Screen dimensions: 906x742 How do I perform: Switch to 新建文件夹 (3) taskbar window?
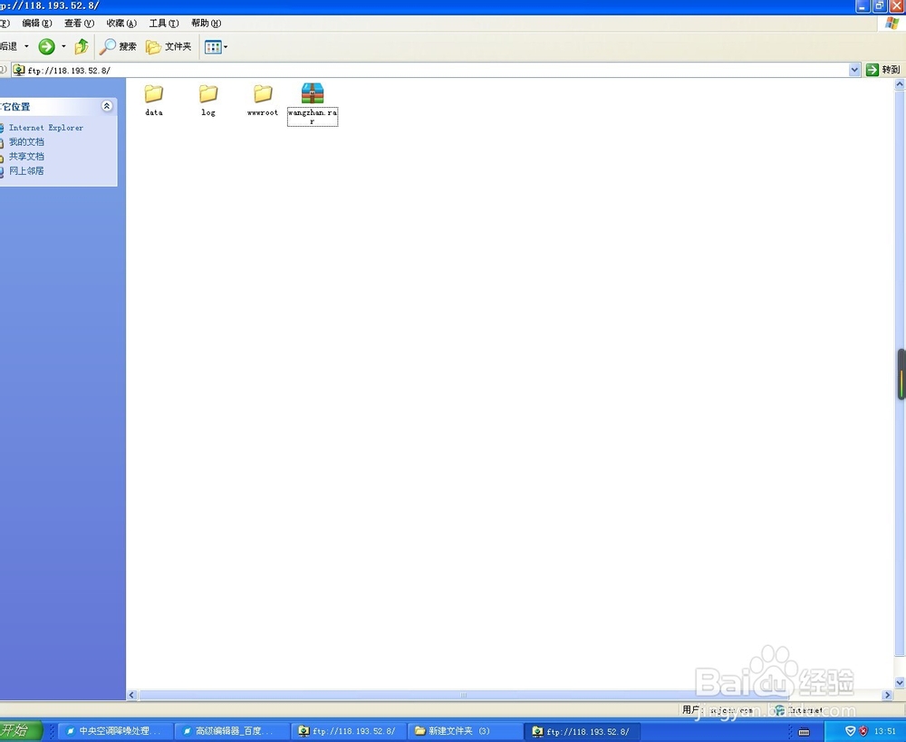click(x=465, y=731)
